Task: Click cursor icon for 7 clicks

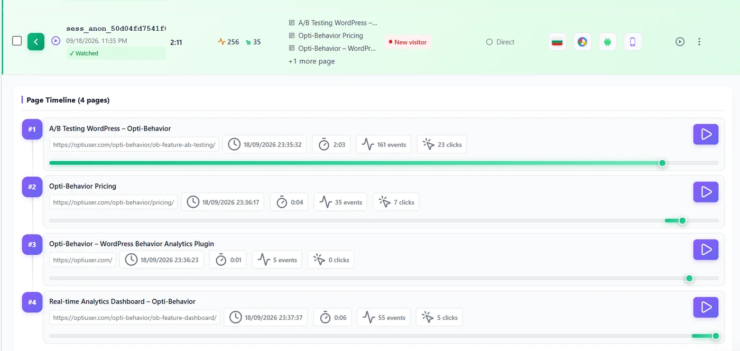Action: click(x=385, y=202)
